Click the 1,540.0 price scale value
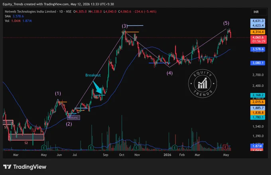The height and width of the screenshot is (175, 271). [x=258, y=127]
